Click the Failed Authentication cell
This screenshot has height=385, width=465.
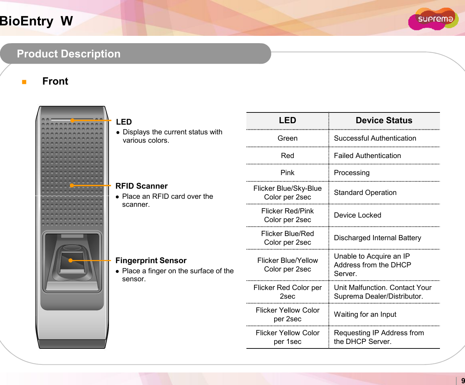pyautogui.click(x=384, y=156)
